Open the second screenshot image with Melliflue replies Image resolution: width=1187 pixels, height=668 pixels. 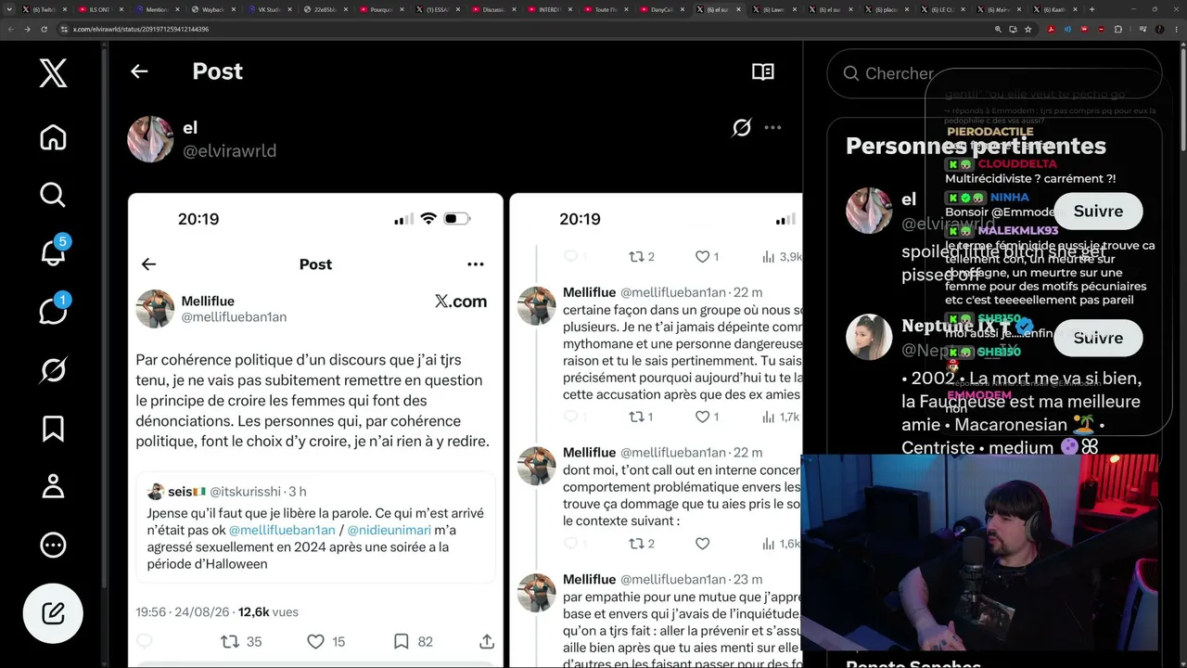pos(656,430)
